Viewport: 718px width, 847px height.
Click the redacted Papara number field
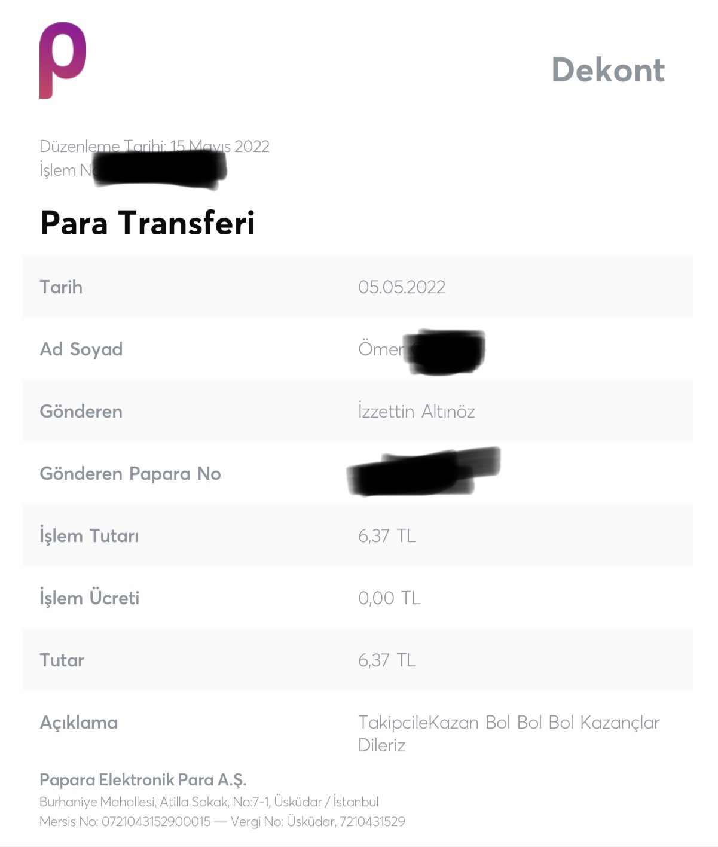[424, 472]
